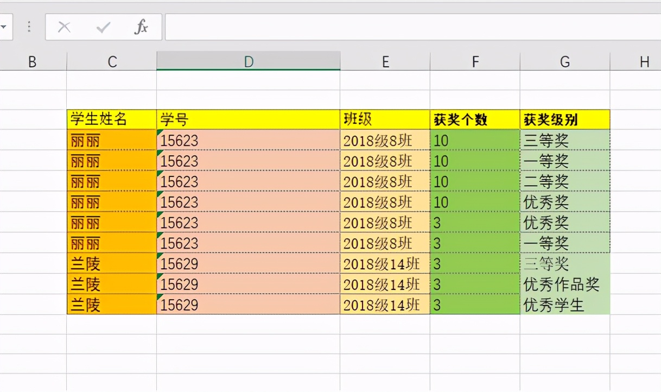Select the 15629 cell in 优秀作品奖 row
The image size is (661, 392).
[249, 284]
